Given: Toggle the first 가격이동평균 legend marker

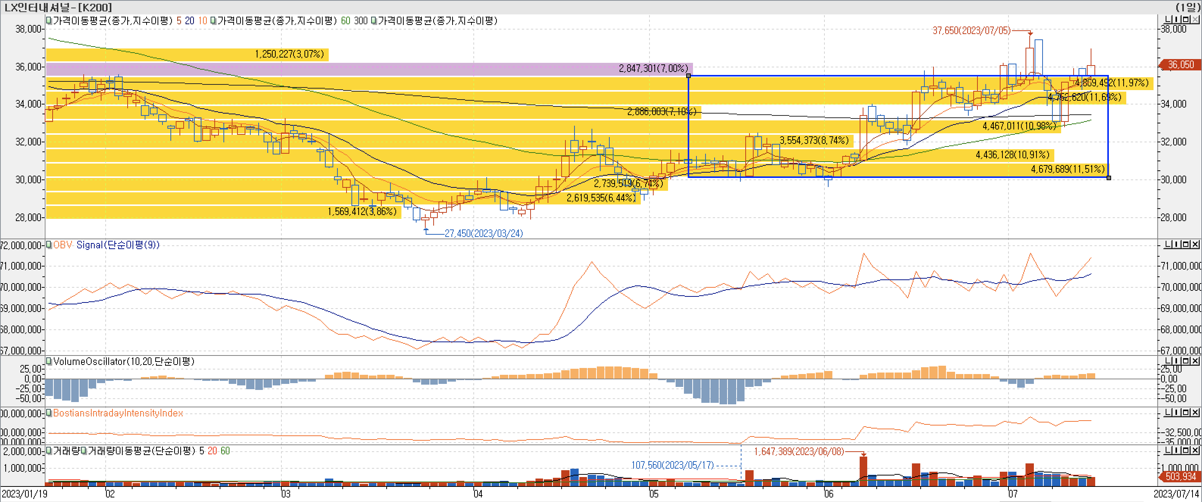Looking at the screenshot, I should point(49,20).
